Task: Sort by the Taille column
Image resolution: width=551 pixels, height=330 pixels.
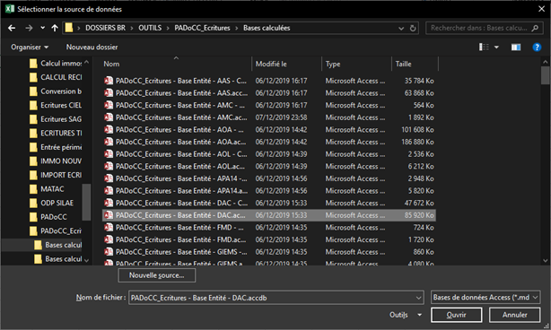Action: [403, 64]
